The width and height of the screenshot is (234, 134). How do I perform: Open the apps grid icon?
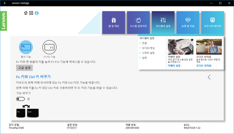(x=31, y=13)
